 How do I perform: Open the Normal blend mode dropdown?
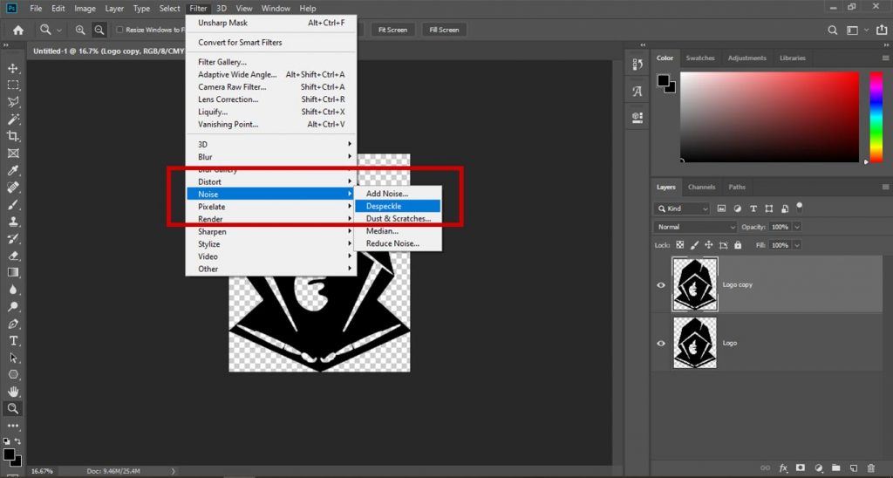click(x=695, y=227)
